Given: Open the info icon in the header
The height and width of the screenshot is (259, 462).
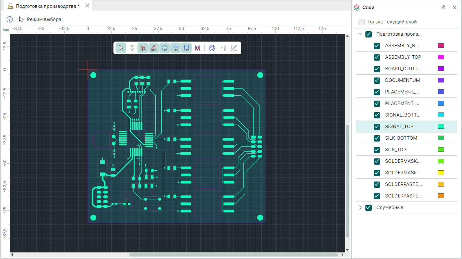Looking at the screenshot, I should tap(10, 19).
